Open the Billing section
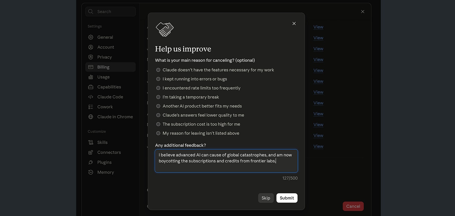This screenshot has width=455, height=216. pos(110,67)
